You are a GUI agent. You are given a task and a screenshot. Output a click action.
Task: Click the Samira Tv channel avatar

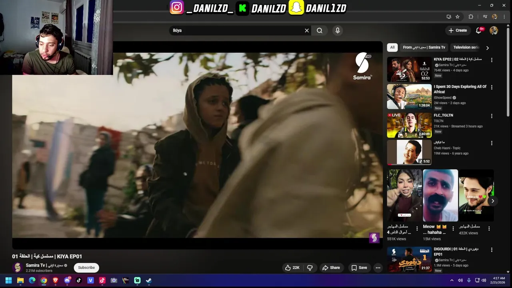[x=17, y=268]
